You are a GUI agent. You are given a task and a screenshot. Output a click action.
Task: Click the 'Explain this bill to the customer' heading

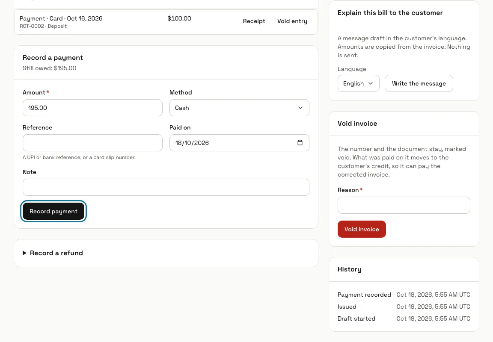390,13
